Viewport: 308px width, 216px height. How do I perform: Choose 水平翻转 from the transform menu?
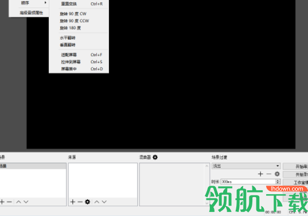[79, 38]
